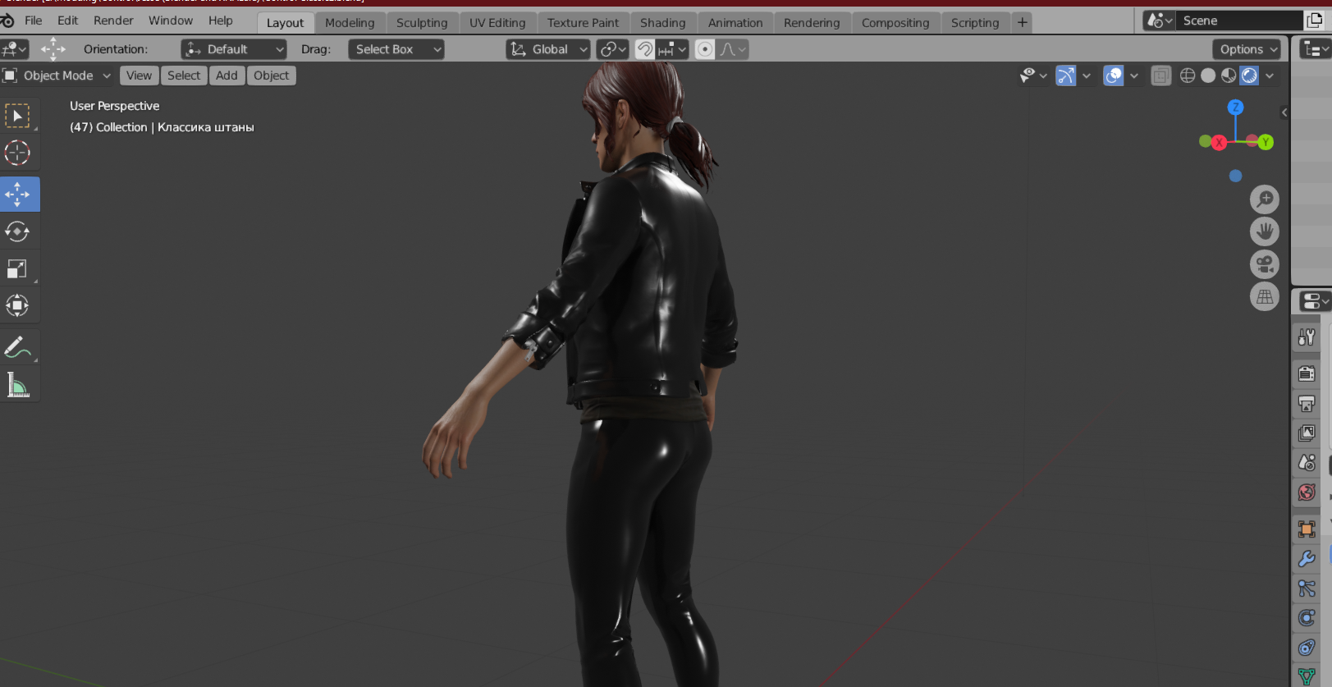Image resolution: width=1332 pixels, height=687 pixels.
Task: Open the Render menu
Action: click(113, 21)
